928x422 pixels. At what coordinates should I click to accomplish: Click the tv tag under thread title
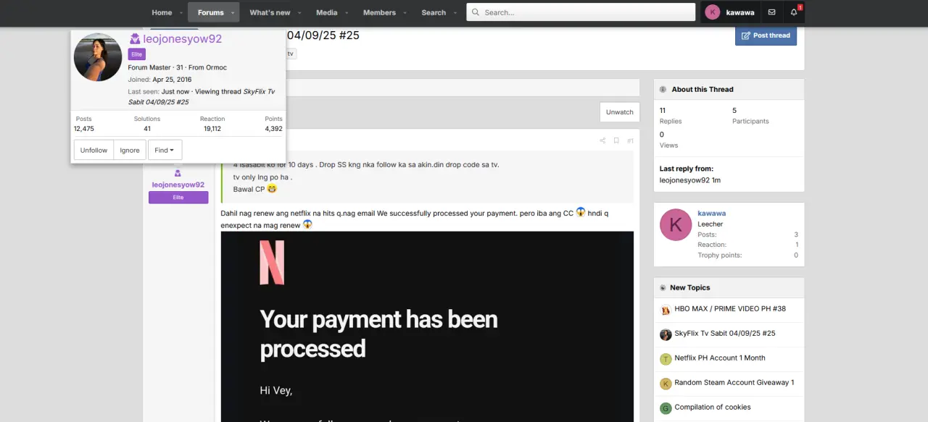point(291,54)
